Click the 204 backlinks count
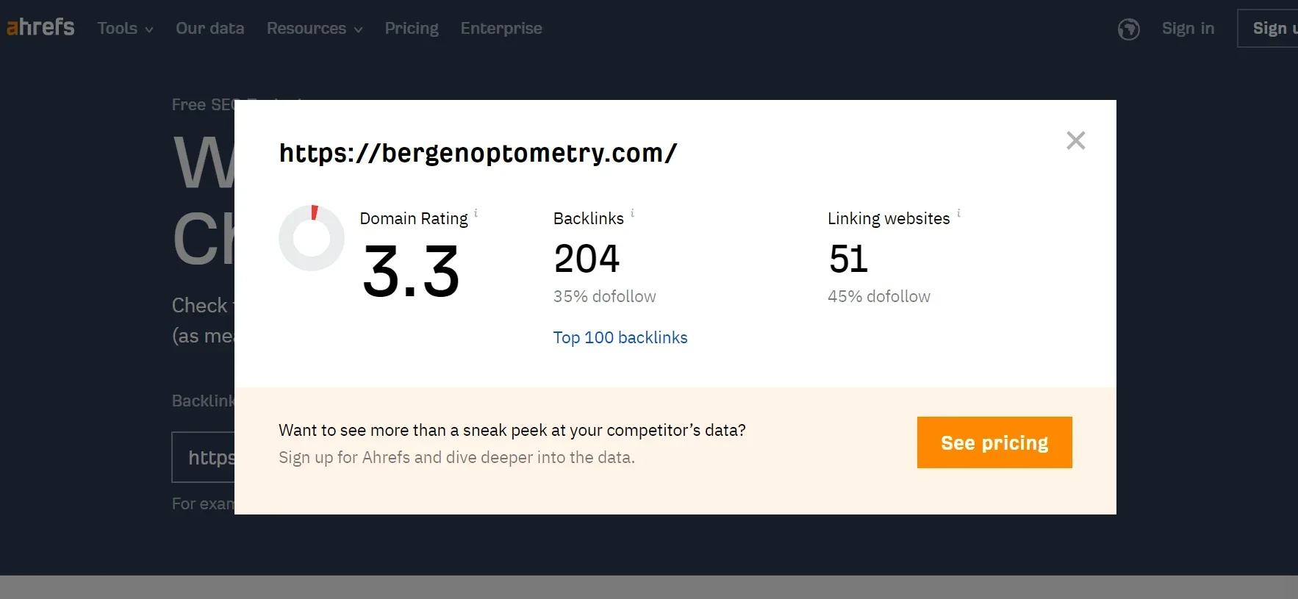The height and width of the screenshot is (599, 1298). click(587, 259)
